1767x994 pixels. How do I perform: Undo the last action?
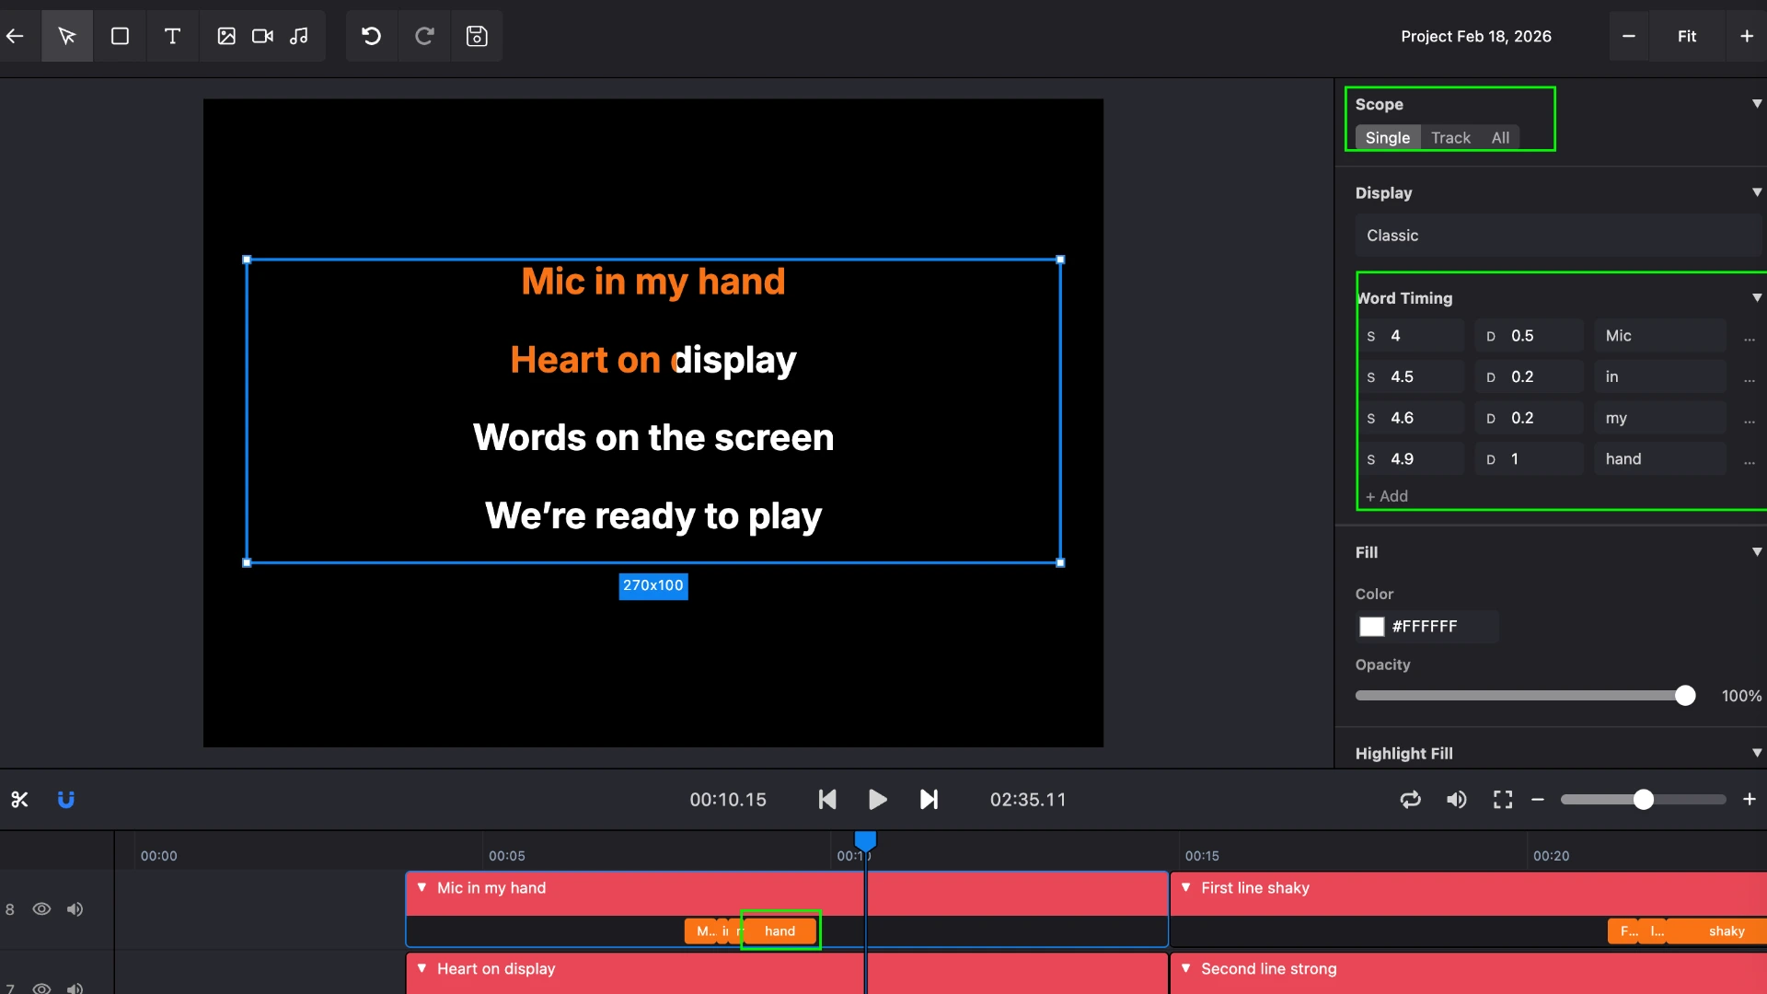coord(371,36)
